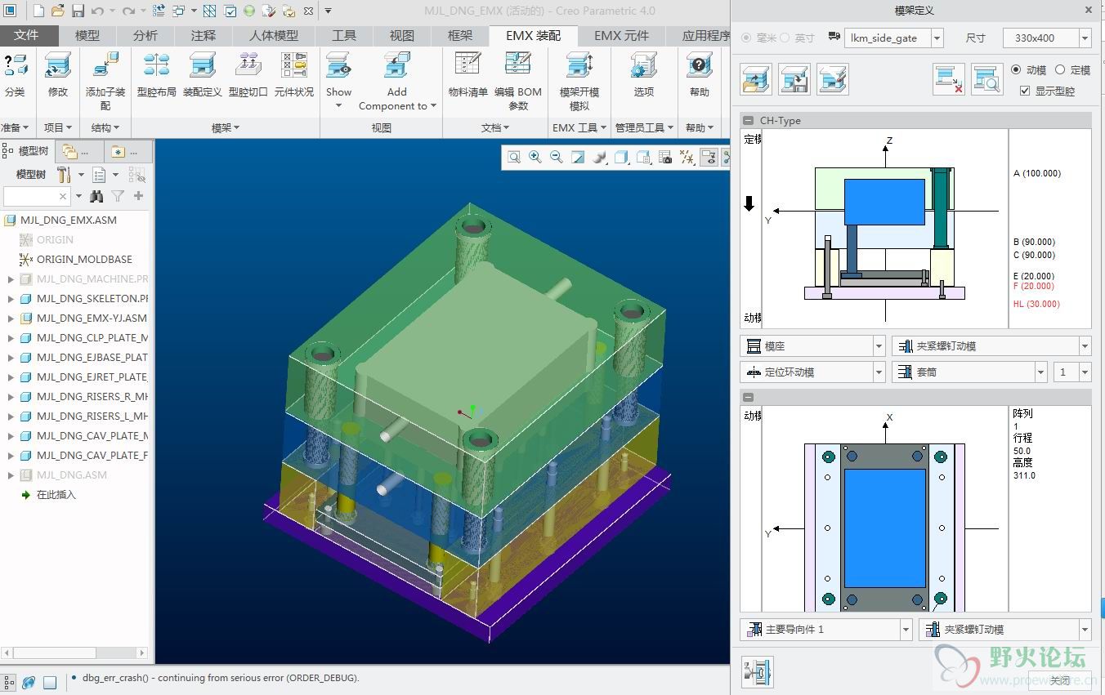Image resolution: width=1105 pixels, height=695 pixels.
Task: Click the load assembly icon in mold base dialog
Action: tap(756, 79)
